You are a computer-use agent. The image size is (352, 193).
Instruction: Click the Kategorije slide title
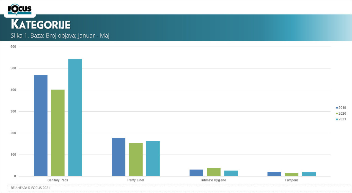click(41, 24)
